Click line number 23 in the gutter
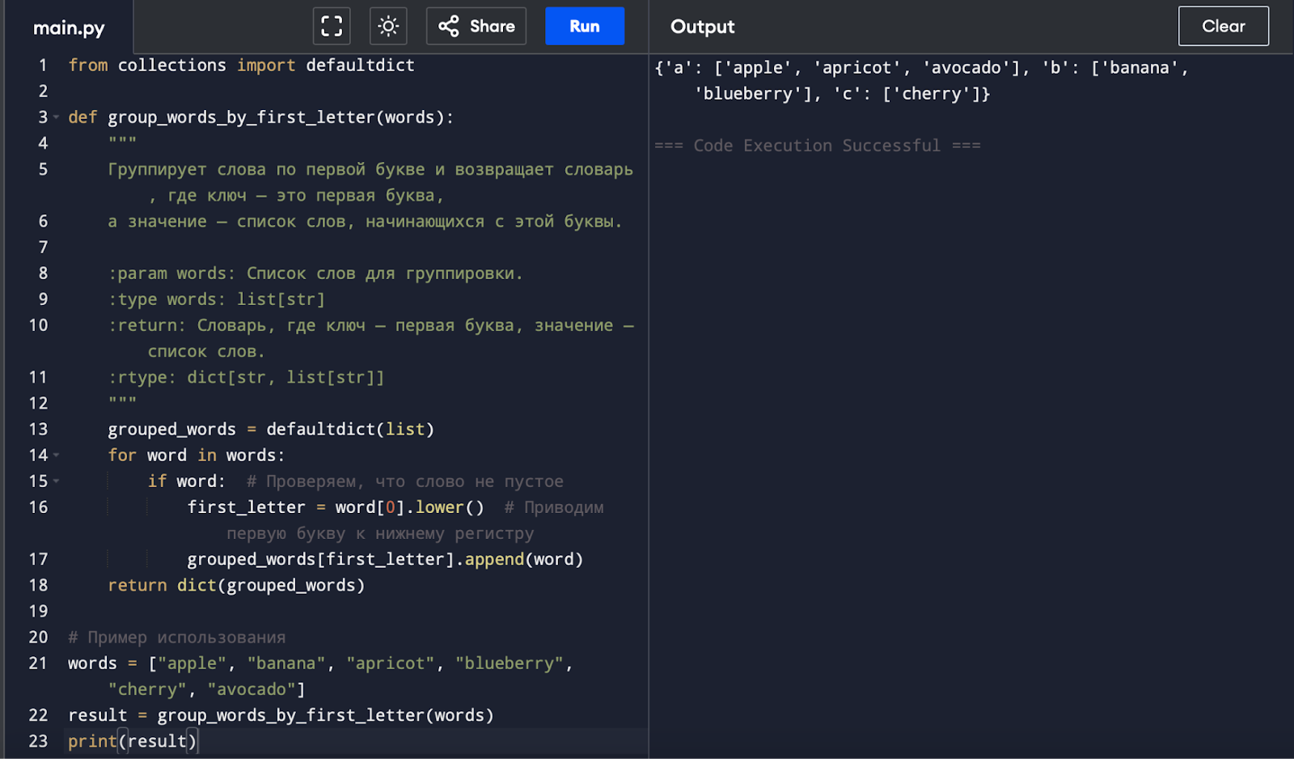1294x759 pixels. pos(38,741)
